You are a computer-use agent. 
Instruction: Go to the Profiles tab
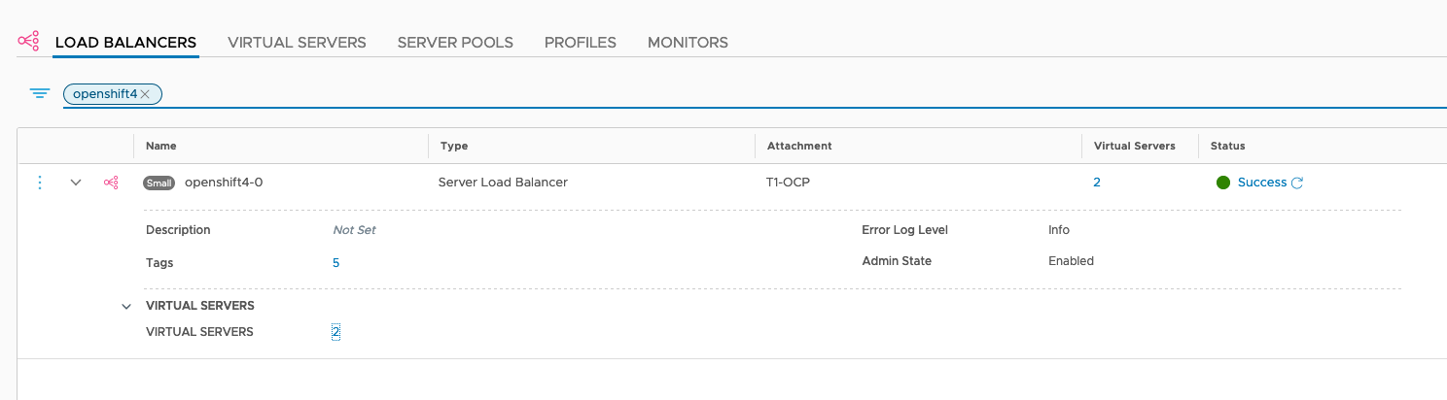pos(581,43)
